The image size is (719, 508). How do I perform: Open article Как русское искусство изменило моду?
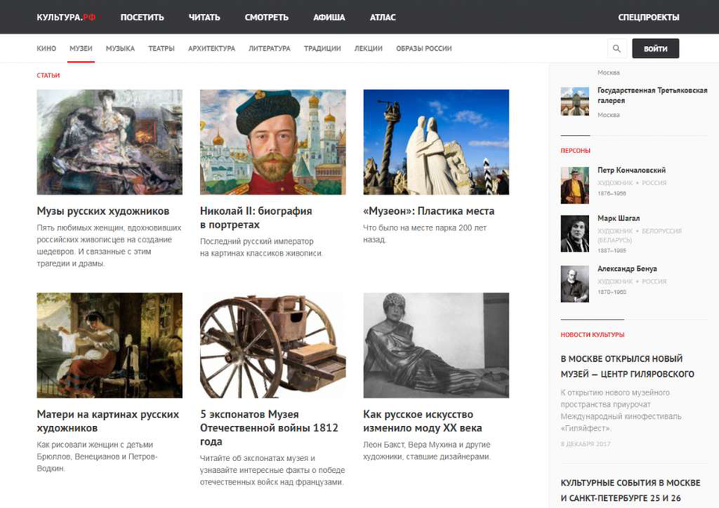pyautogui.click(x=422, y=421)
